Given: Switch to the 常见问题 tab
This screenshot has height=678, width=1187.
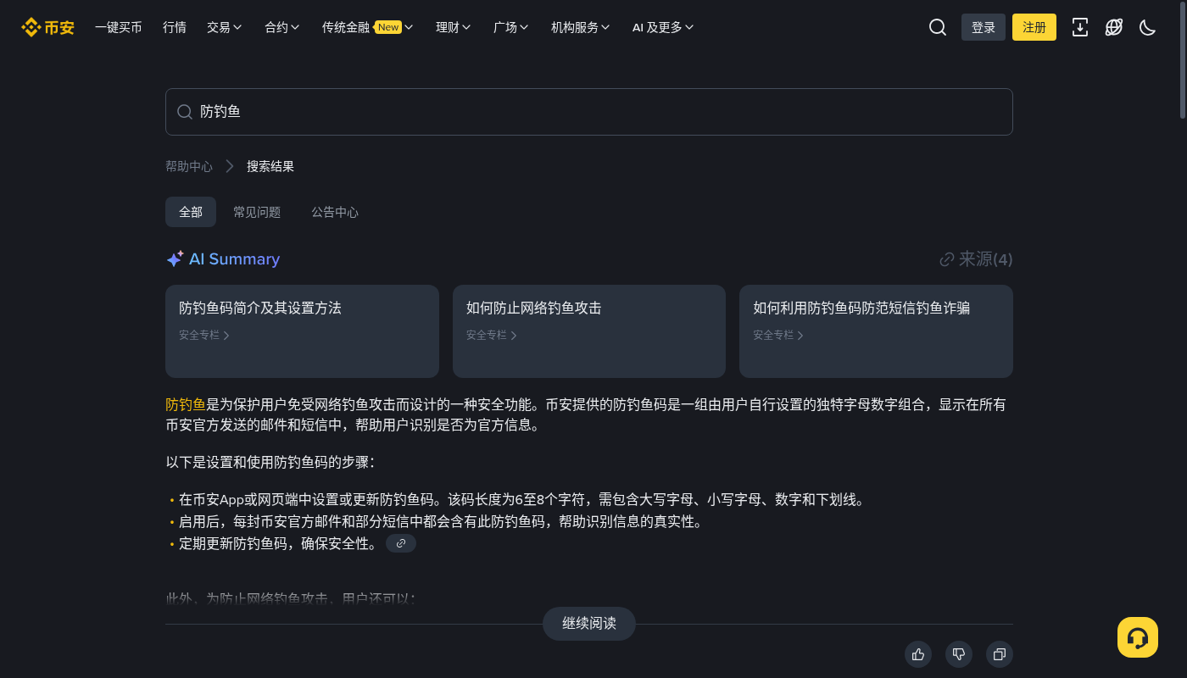Looking at the screenshot, I should tap(257, 212).
